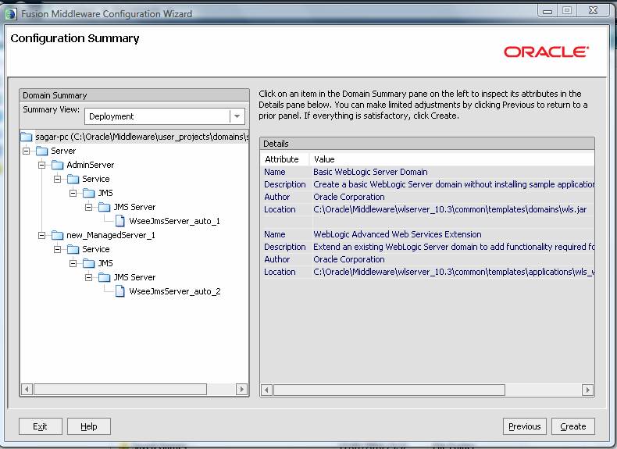Click Domain Summary pane right scroll arrow
This screenshot has width=617, height=449.
pyautogui.click(x=241, y=389)
